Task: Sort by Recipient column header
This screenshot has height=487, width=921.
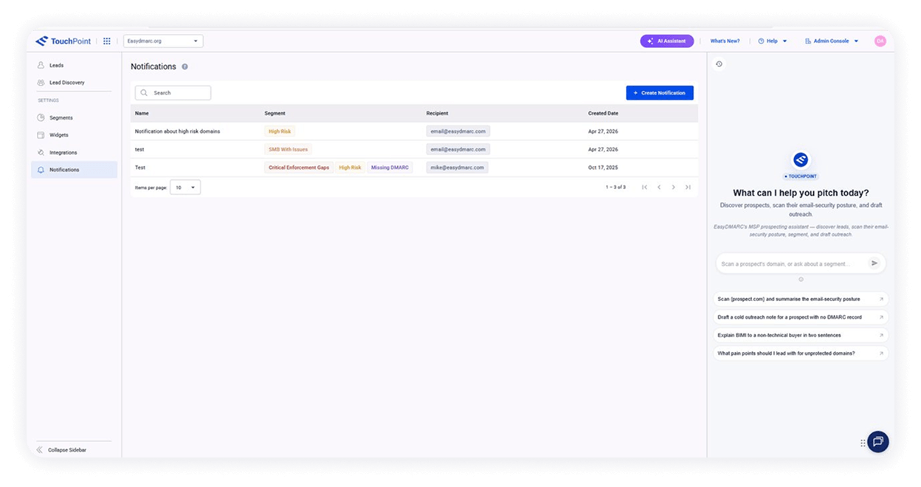Action: click(437, 114)
